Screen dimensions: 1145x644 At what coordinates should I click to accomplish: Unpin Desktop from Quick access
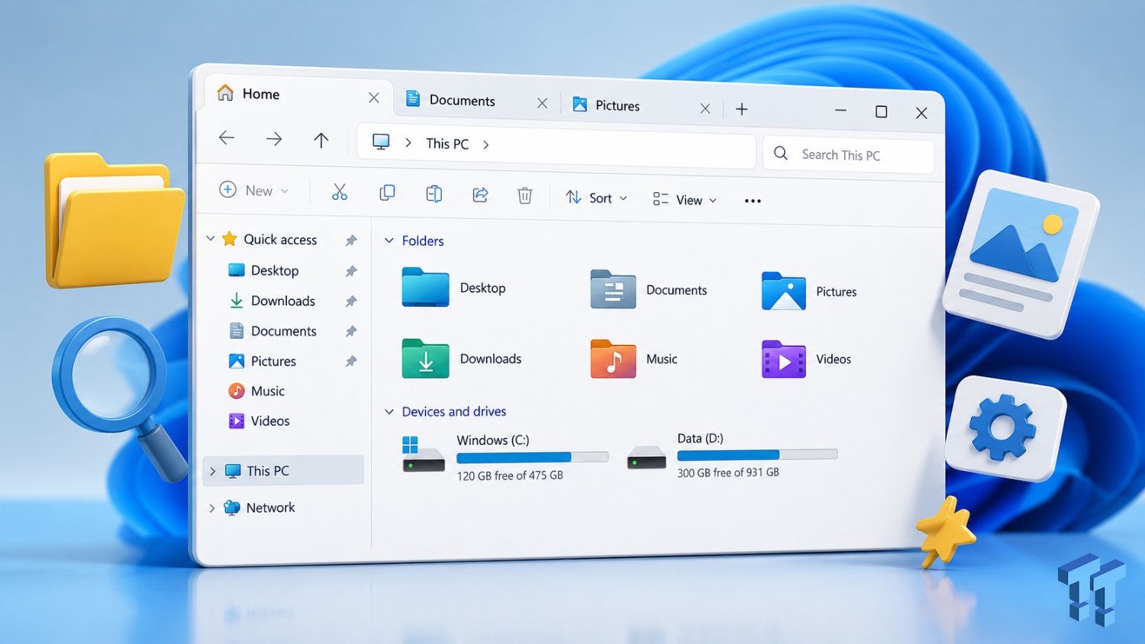[351, 271]
